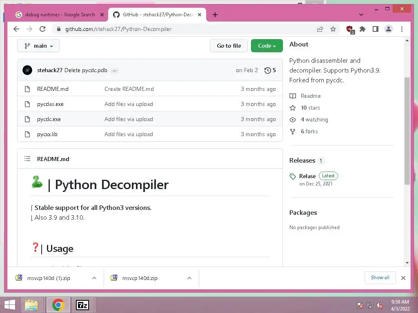Open the pycdas.exe file
This screenshot has height=313, width=418.
tap(50, 104)
